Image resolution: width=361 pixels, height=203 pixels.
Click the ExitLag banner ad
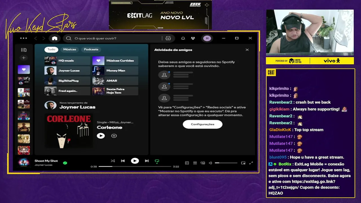[x=160, y=15]
